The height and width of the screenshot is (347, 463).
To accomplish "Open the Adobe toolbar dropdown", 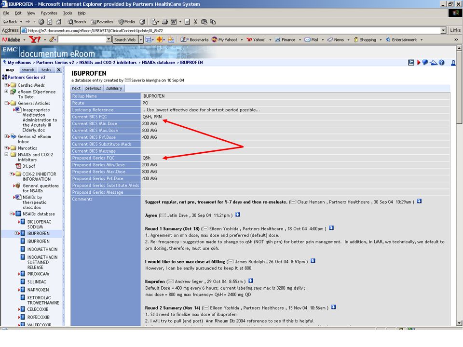I will (25, 40).
